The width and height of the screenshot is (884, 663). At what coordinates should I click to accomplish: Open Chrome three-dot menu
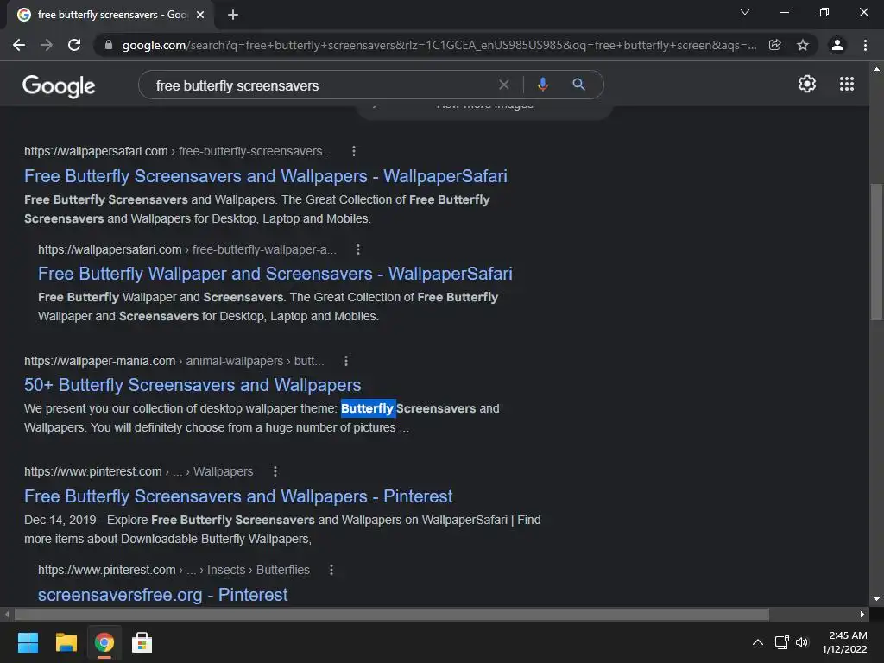click(x=865, y=45)
